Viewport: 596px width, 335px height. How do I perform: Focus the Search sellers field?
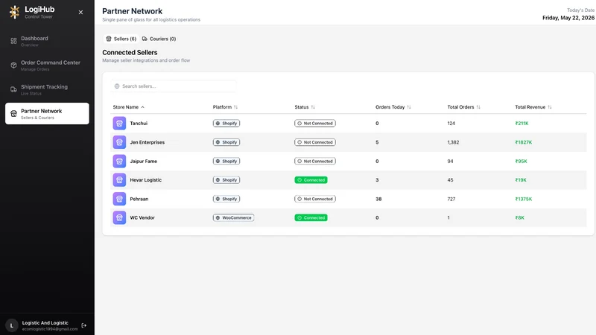(174, 86)
